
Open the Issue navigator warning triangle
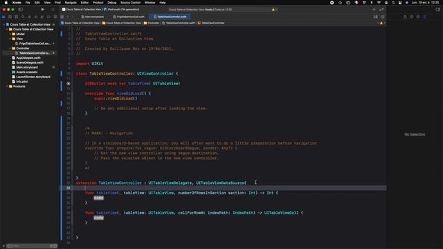pos(29,17)
